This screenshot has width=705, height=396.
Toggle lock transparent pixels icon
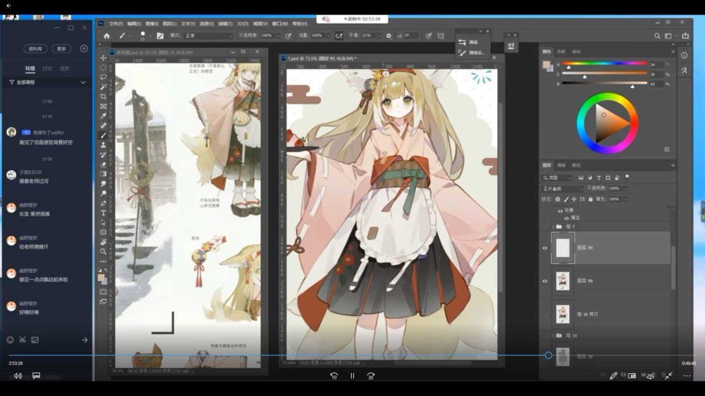tap(558, 199)
